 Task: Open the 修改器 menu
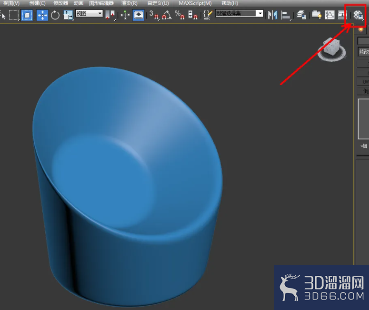click(x=60, y=3)
